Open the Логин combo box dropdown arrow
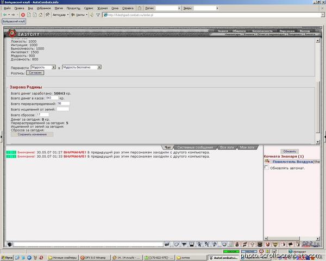 click(x=179, y=8)
